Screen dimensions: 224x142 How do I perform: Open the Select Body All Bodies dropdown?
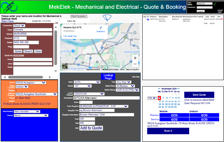[125, 86]
